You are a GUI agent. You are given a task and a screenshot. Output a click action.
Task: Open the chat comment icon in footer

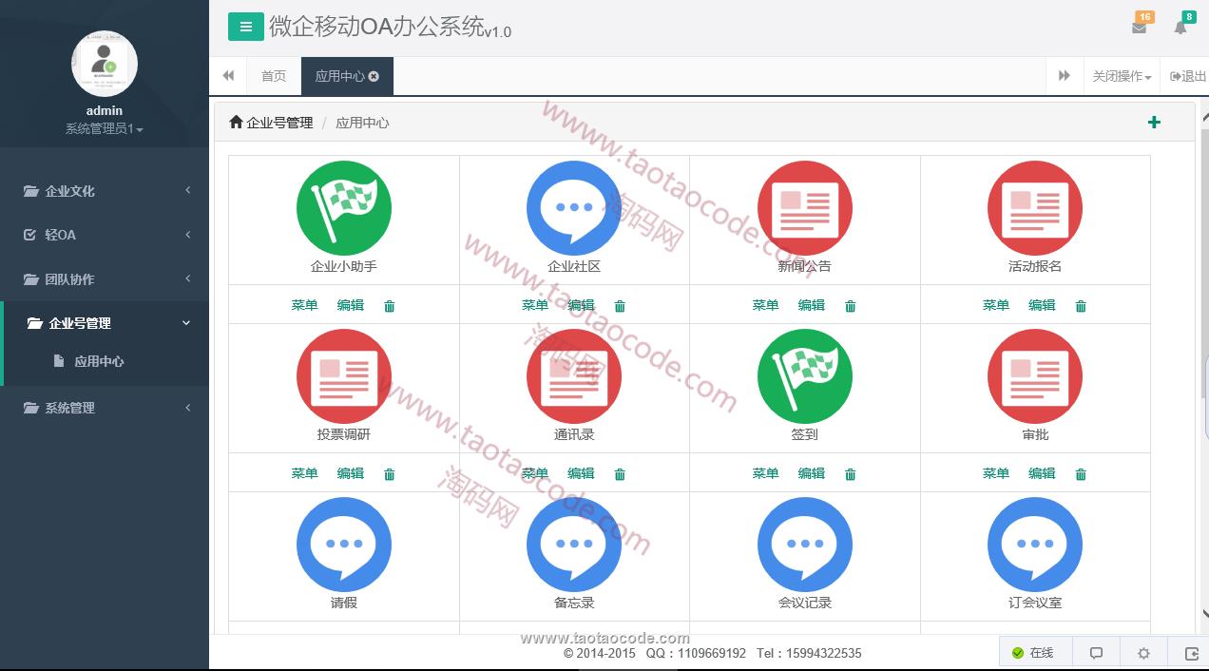point(1096,653)
